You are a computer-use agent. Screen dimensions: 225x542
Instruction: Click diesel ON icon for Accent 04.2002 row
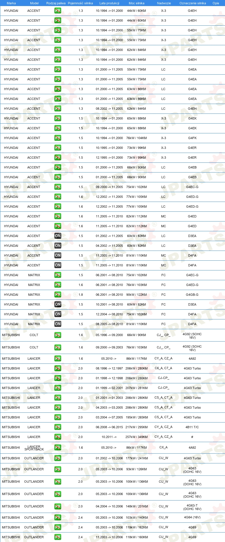[58, 246]
